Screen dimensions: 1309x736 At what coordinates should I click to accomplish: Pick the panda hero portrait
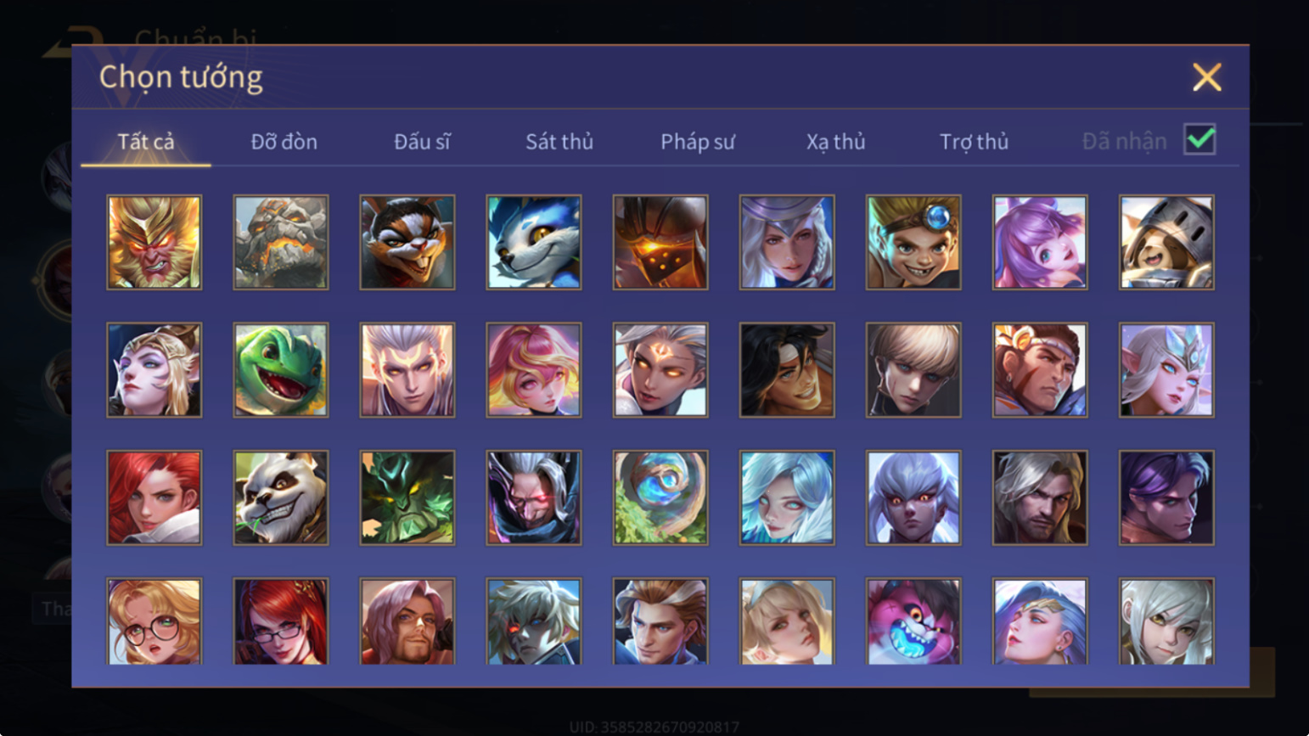click(x=281, y=497)
